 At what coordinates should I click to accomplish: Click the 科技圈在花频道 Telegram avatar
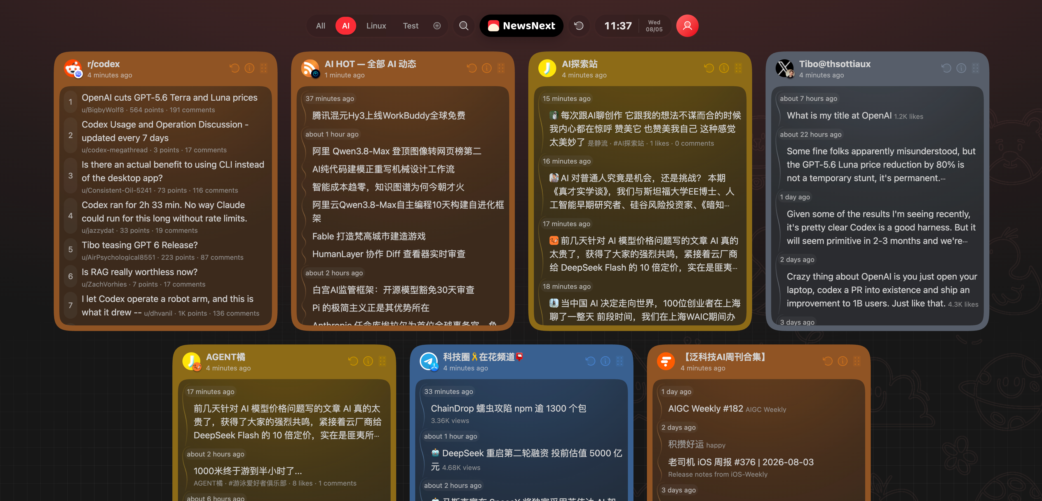pos(429,361)
